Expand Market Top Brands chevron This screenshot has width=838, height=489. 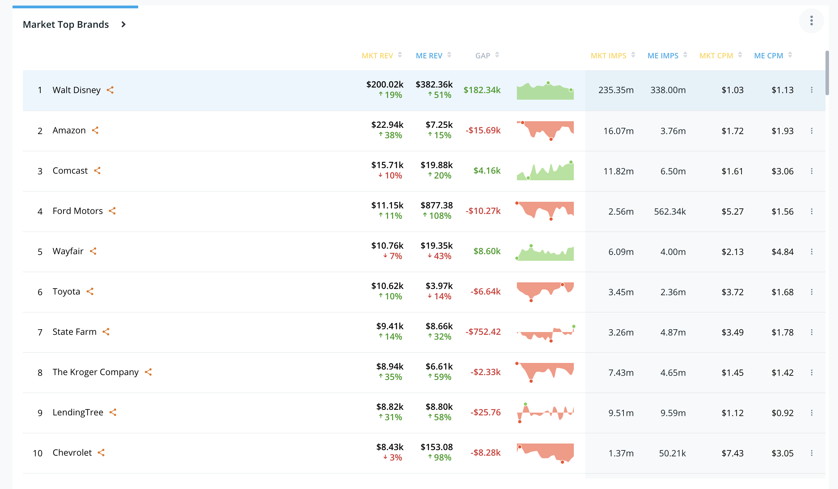(x=123, y=25)
